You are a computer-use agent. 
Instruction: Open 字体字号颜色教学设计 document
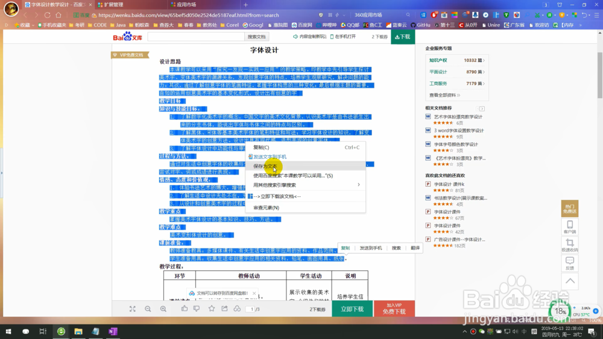456,145
